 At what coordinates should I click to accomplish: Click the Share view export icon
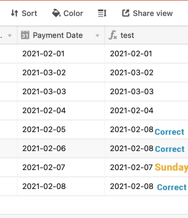point(126,13)
